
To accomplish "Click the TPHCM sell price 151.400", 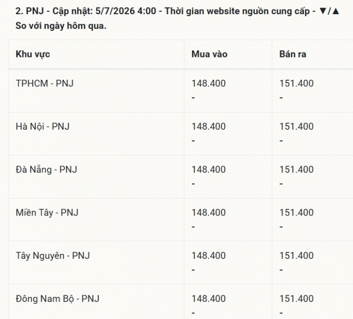I will point(297,83).
